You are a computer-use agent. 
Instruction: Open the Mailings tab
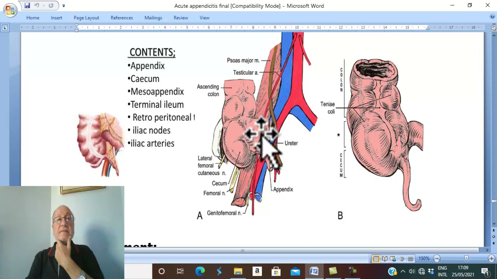tap(153, 18)
